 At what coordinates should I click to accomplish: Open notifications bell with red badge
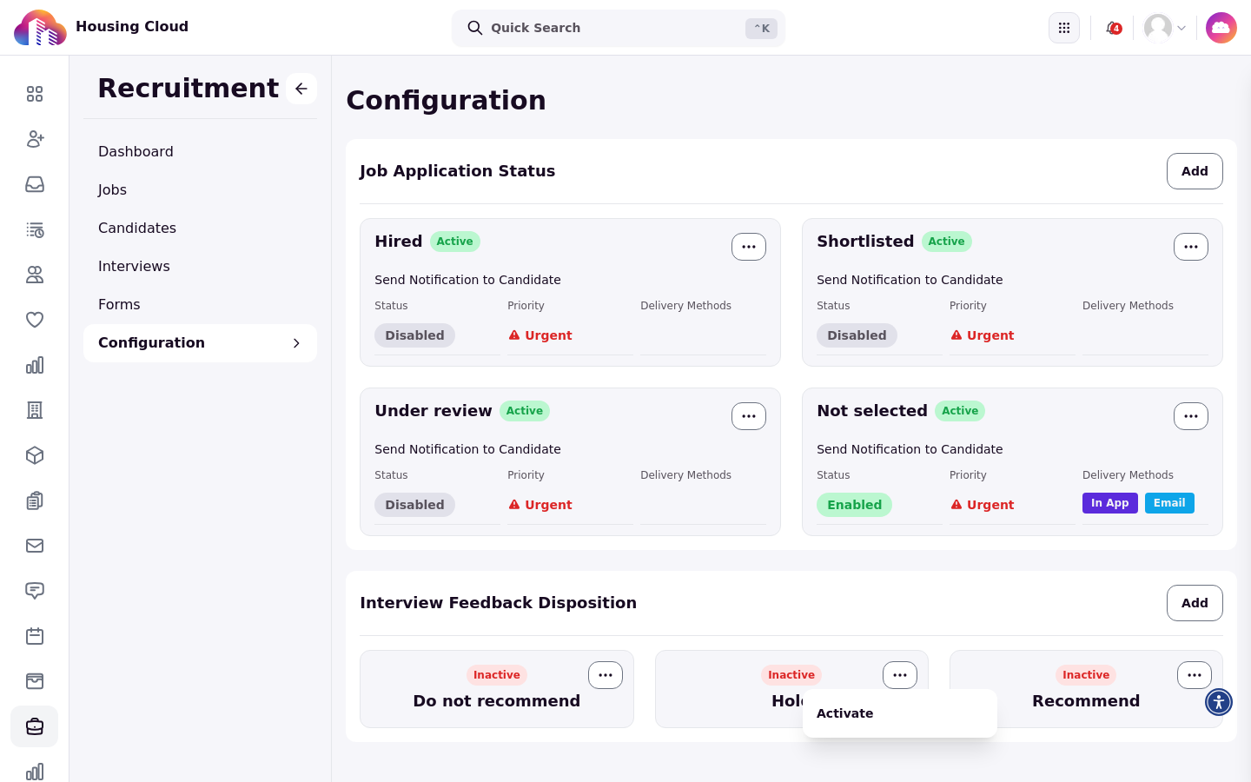pos(1113,28)
